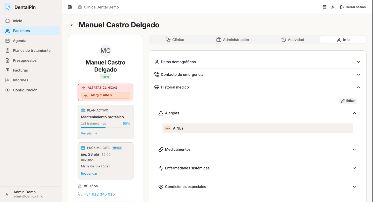Toggle the light/dark theme sun icon
The image size is (373, 202).
333,7
